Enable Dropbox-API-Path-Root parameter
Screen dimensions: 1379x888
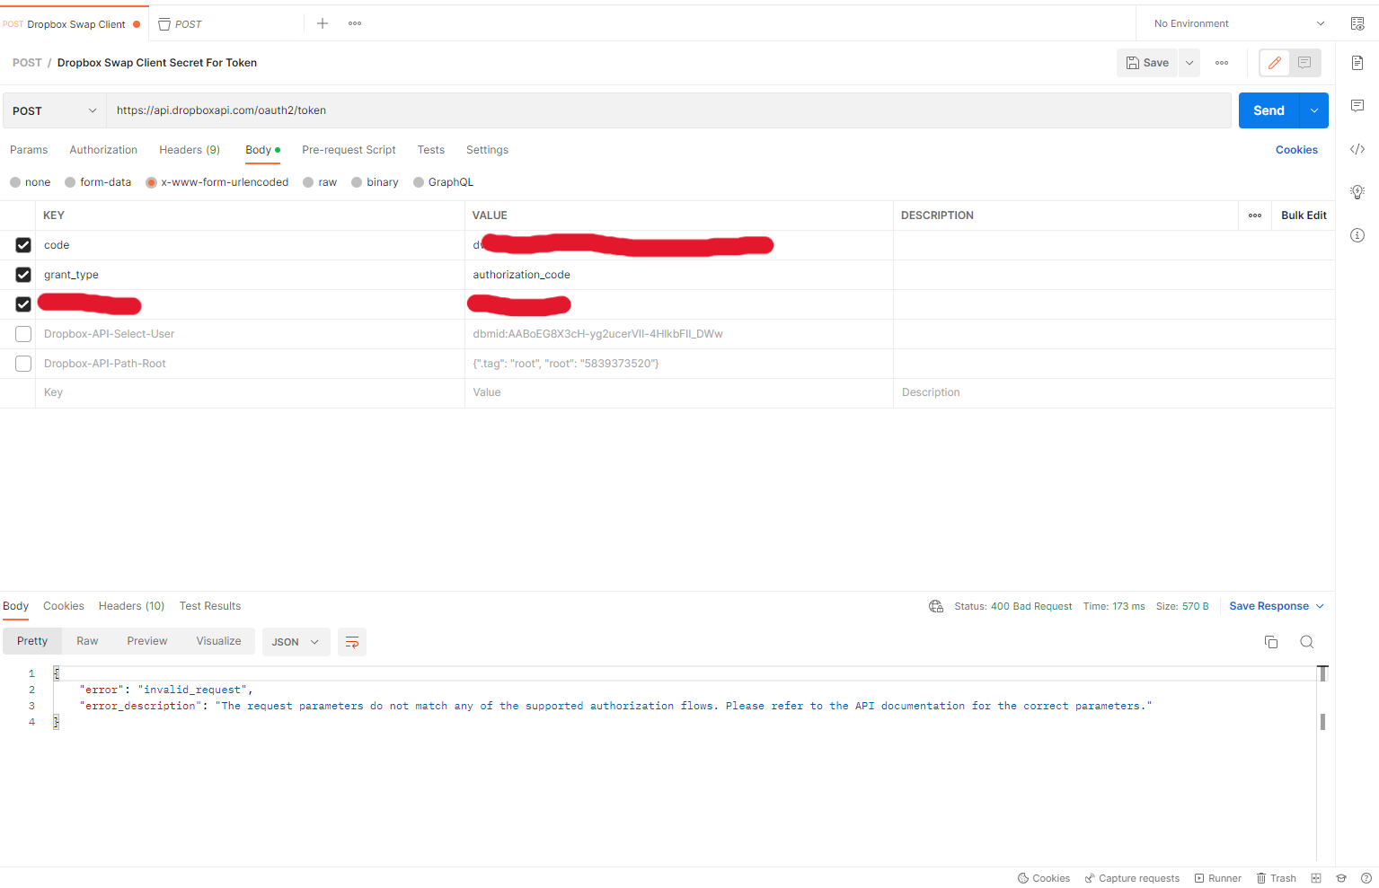tap(23, 364)
